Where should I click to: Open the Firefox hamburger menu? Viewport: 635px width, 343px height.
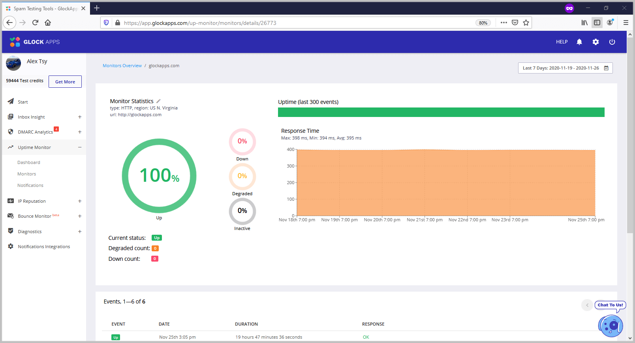pyautogui.click(x=626, y=23)
